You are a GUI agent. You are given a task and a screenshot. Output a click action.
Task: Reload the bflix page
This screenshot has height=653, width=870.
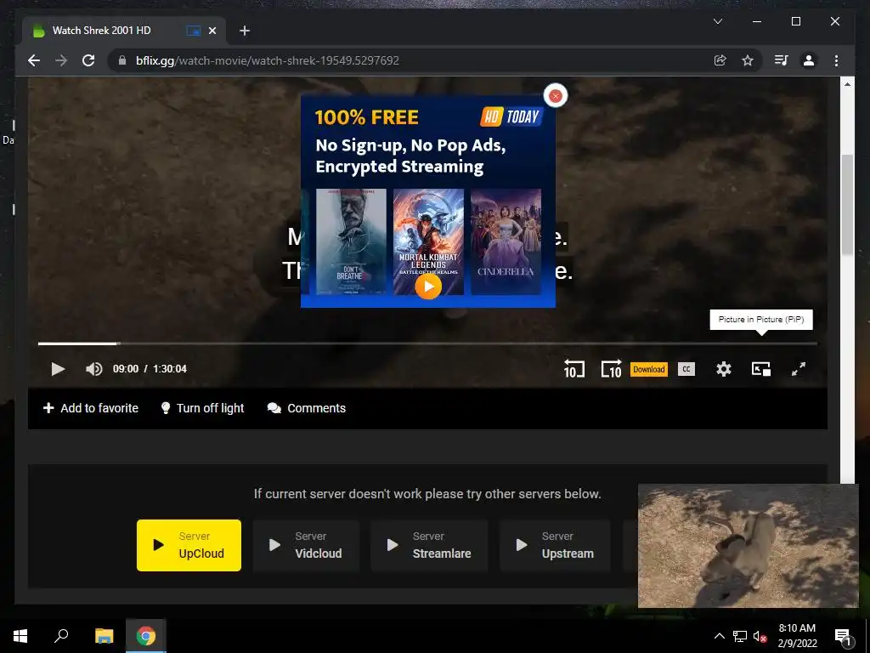88,60
